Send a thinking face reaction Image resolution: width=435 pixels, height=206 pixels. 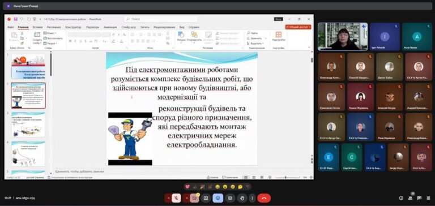click(240, 187)
